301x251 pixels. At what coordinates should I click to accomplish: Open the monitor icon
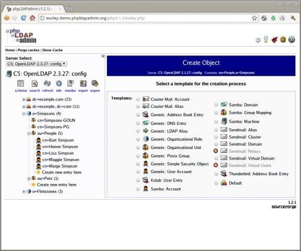point(71,84)
